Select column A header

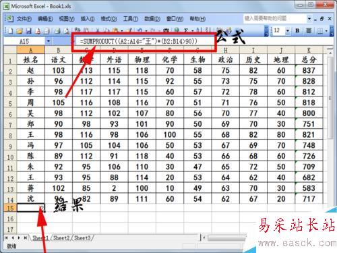pyautogui.click(x=31, y=50)
